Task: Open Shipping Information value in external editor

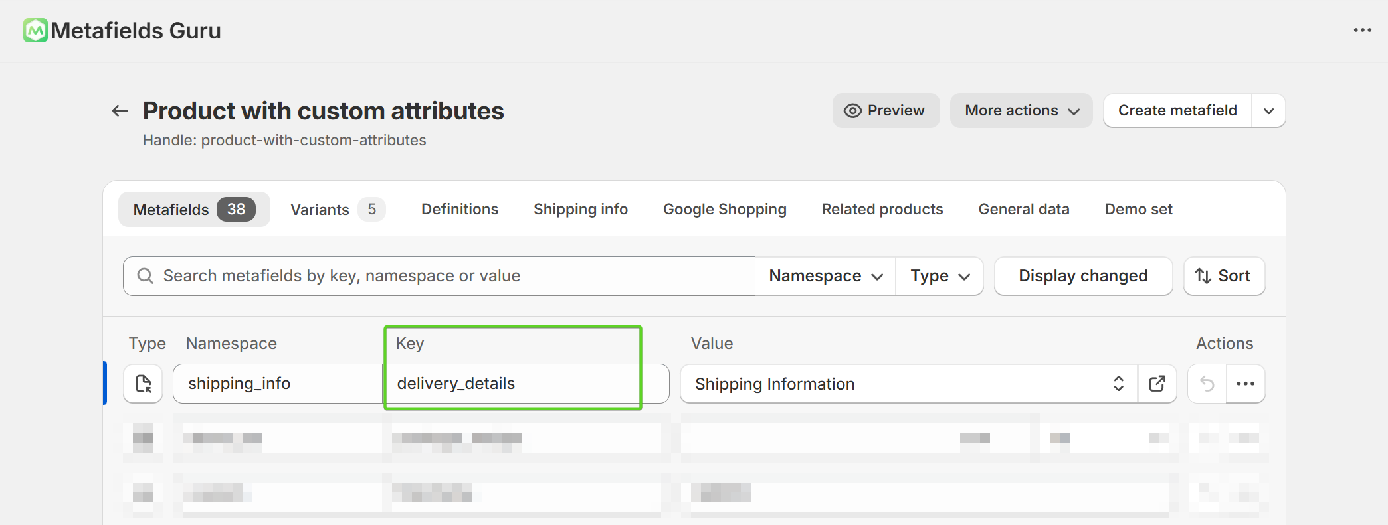Action: click(x=1157, y=384)
